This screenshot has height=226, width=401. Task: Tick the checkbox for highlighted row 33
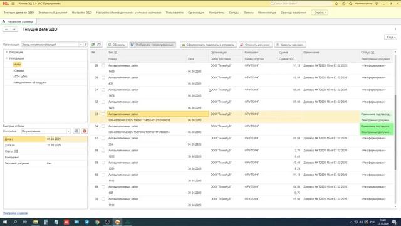103,114
